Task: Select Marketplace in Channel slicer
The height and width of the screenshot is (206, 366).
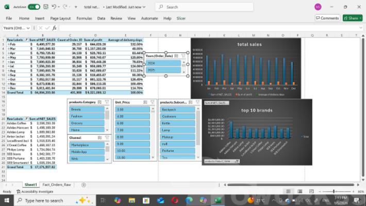Action: tap(87, 145)
